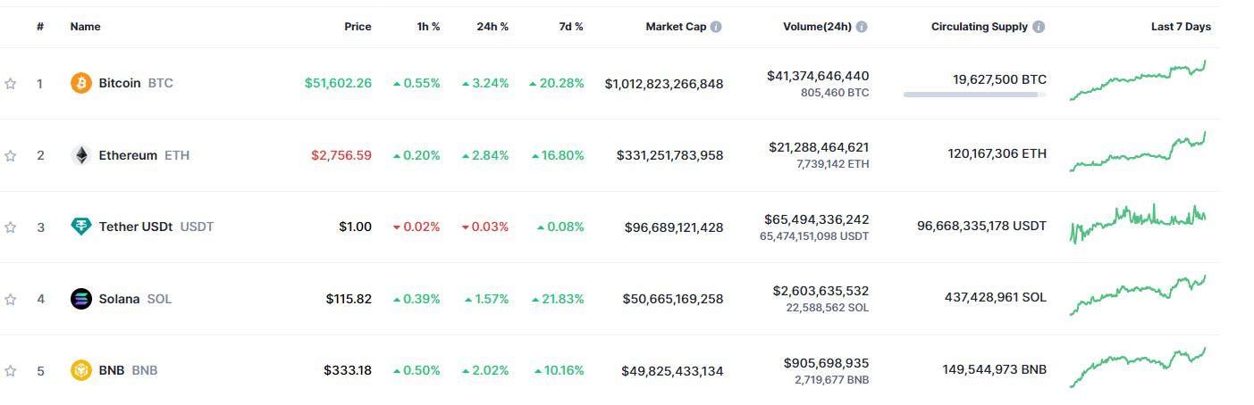Open the Market Cap info tooltip icon
The image size is (1254, 405).
tap(716, 27)
